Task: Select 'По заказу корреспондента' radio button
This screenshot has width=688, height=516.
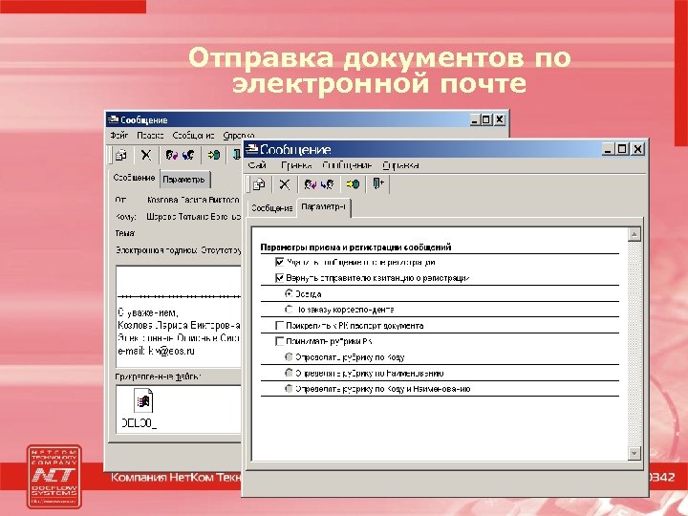Action: pyautogui.click(x=289, y=310)
